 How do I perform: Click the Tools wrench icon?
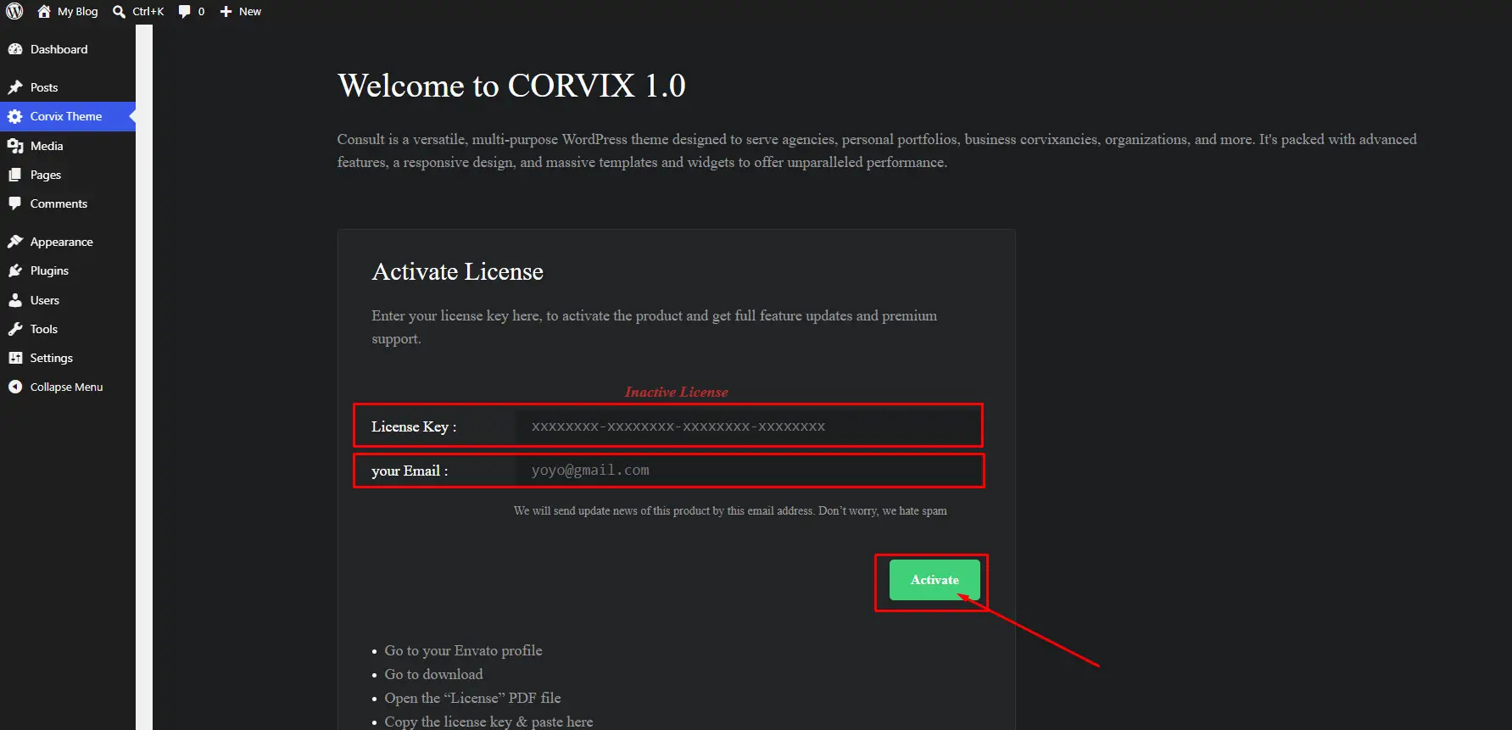pyautogui.click(x=15, y=329)
